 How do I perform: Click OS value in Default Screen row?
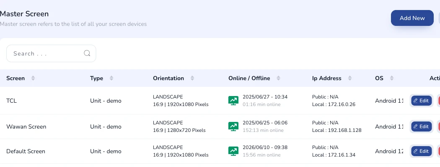pos(389,151)
